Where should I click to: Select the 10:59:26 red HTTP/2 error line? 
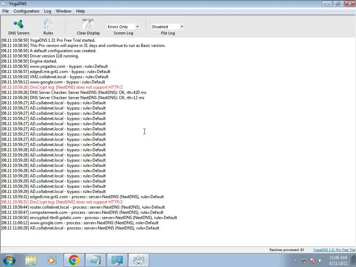pyautogui.click(x=62, y=87)
